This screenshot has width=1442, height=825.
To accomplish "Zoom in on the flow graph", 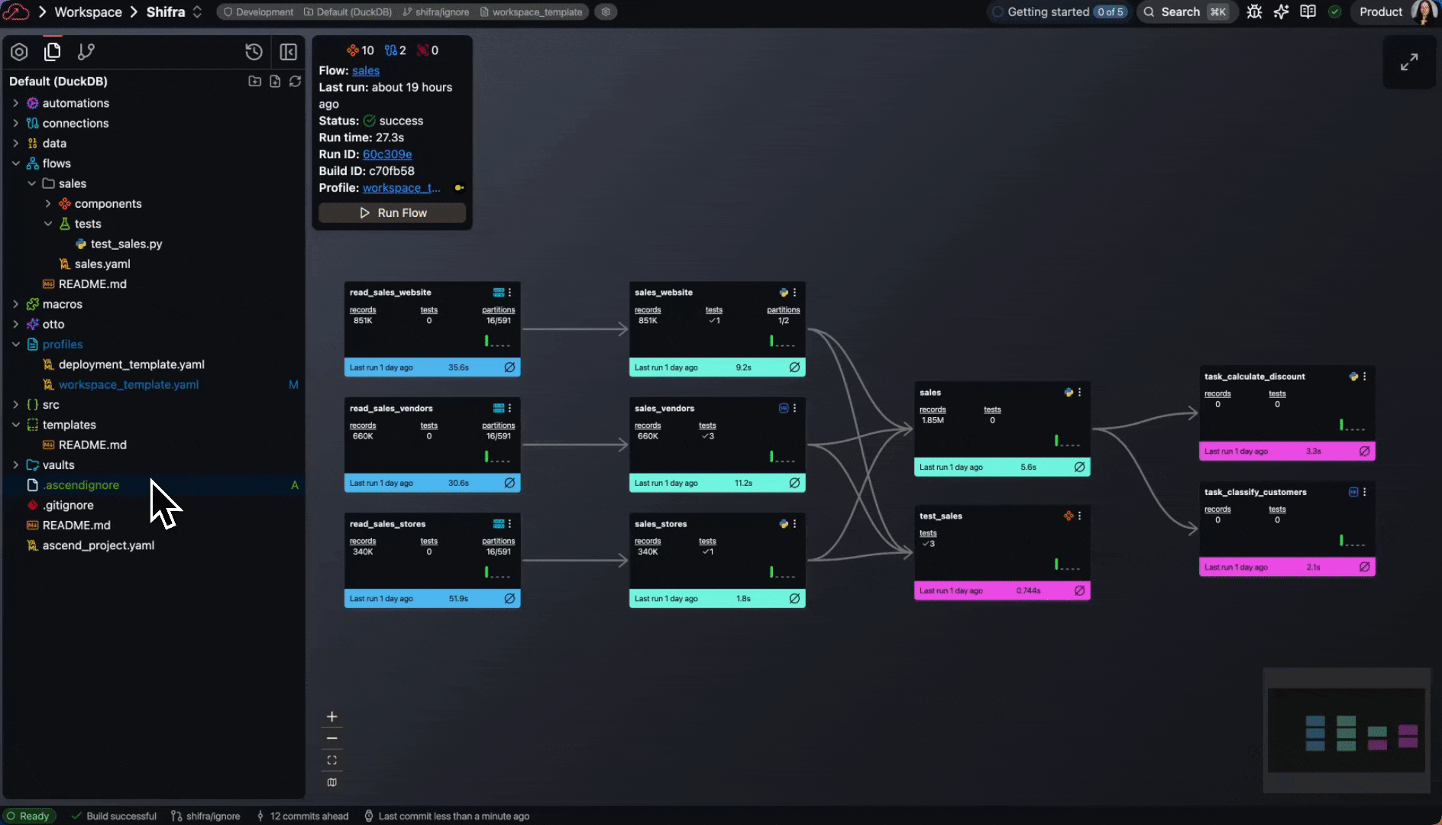I will tap(331, 717).
